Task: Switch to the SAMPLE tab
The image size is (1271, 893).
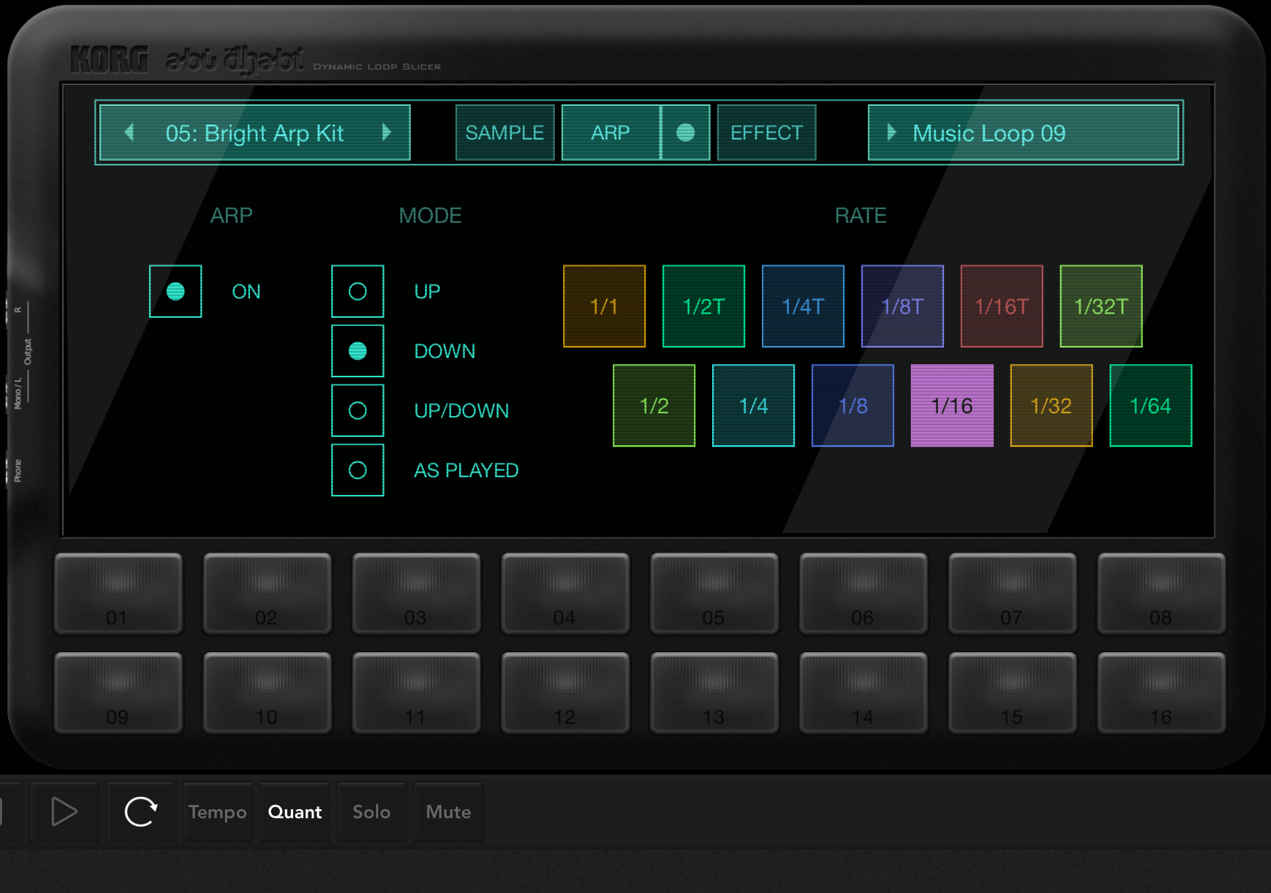Action: coord(504,132)
